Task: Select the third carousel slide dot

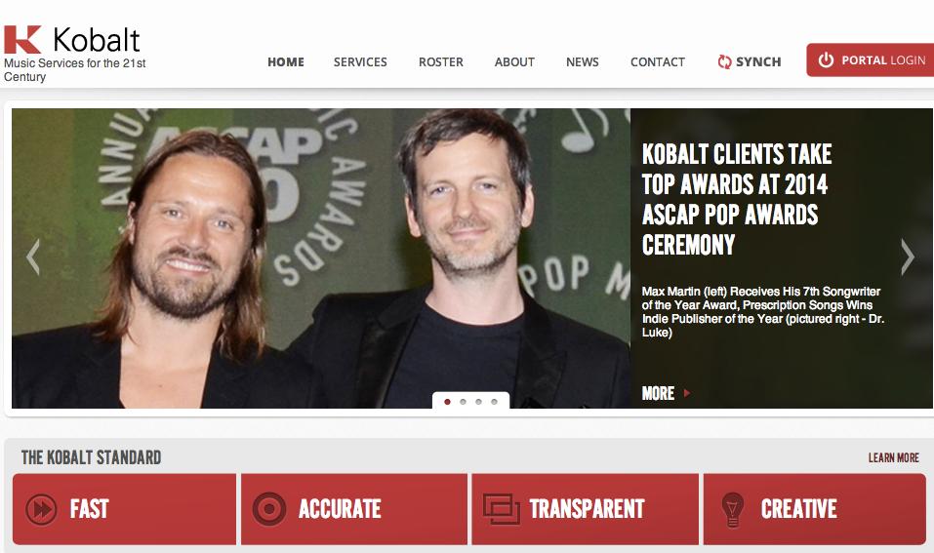Action: pos(478,402)
